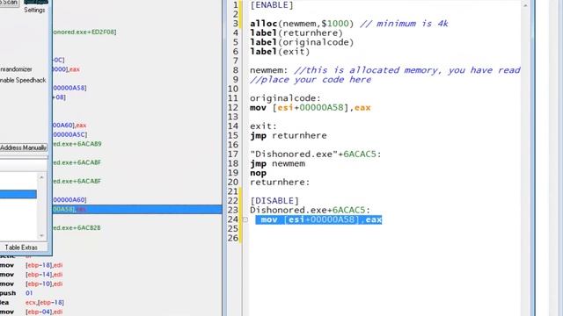
Task: Toggle the Enable Speedhack option label
Action: tap(24, 80)
